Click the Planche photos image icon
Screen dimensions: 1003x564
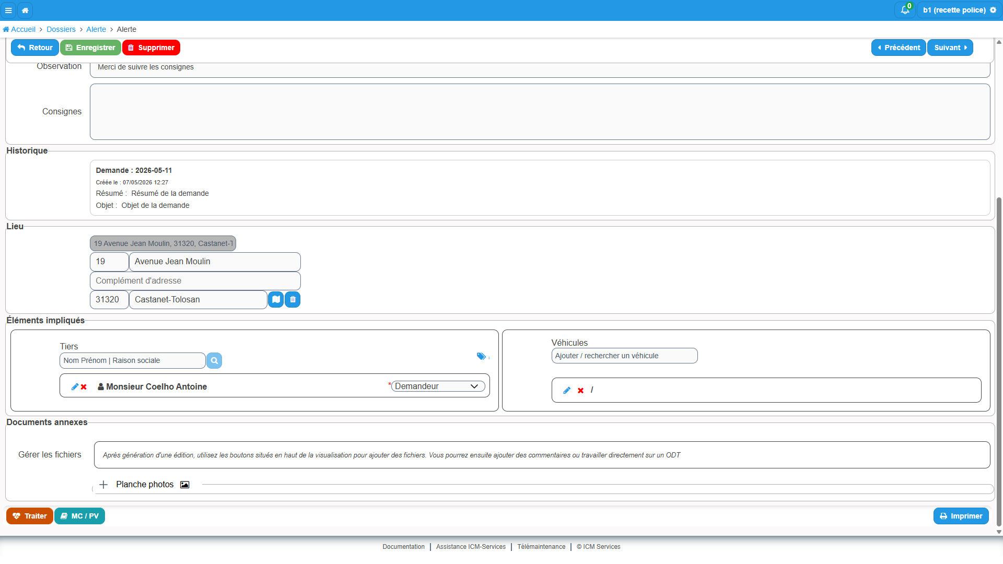click(x=184, y=485)
